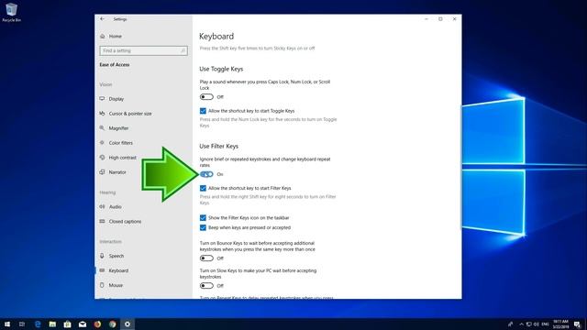Open Settings Home page
Image resolution: width=587 pixels, height=330 pixels.
111,37
